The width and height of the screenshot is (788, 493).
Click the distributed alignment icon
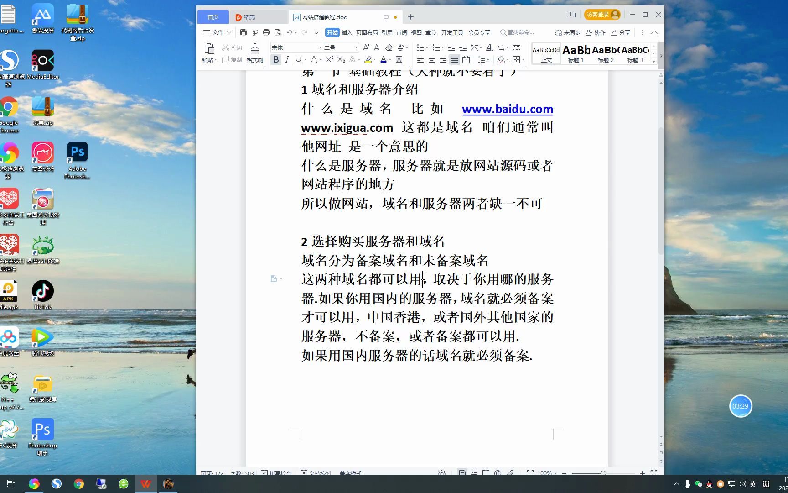pyautogui.click(x=466, y=59)
